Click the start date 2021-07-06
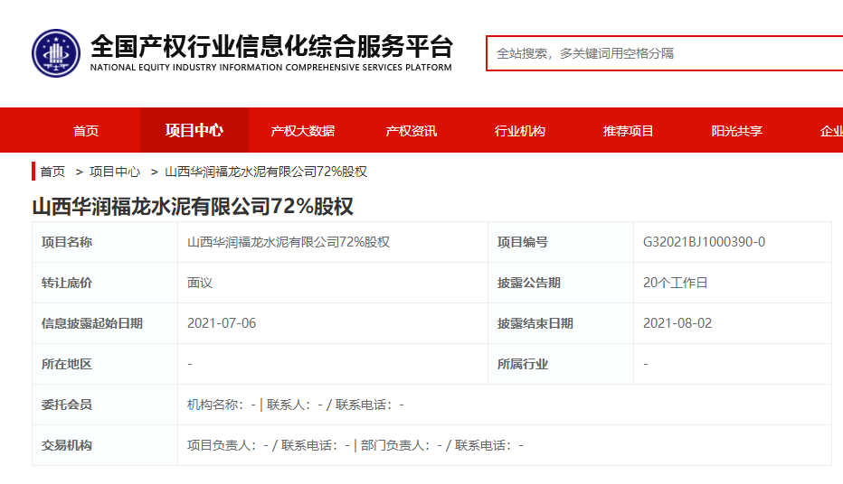The image size is (843, 484). click(222, 323)
